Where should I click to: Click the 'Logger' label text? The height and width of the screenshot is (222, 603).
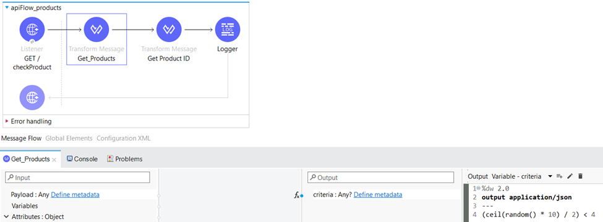(x=227, y=49)
